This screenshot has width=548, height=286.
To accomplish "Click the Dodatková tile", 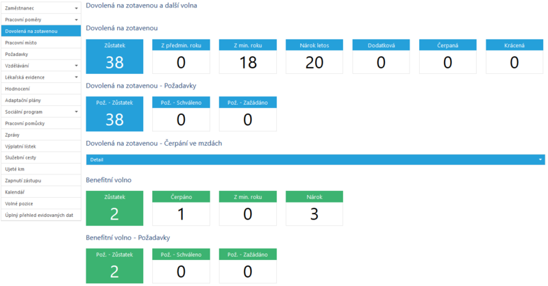I will [381, 56].
